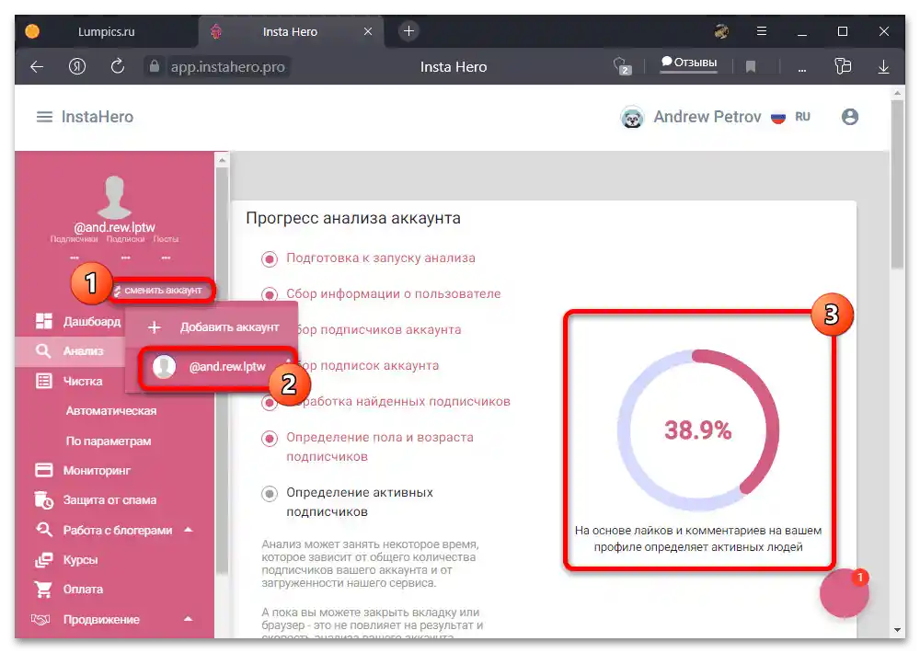The height and width of the screenshot is (653, 920).
Task: Click the Курсы library icon
Action: click(x=44, y=560)
